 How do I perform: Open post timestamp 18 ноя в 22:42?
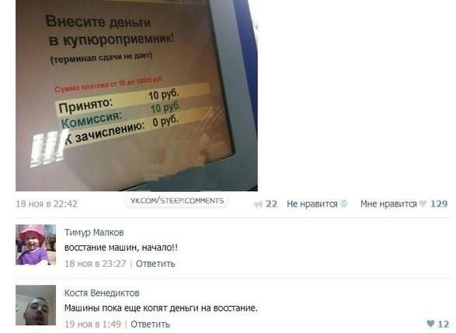(x=47, y=204)
